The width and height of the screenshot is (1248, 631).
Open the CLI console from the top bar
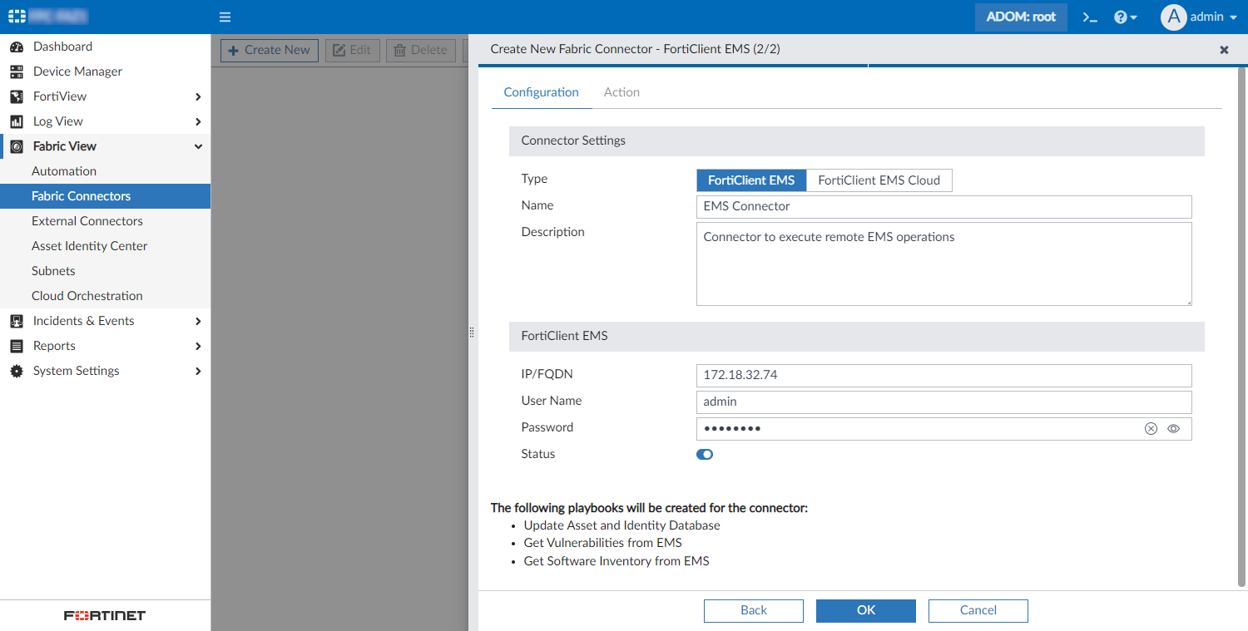click(1090, 17)
